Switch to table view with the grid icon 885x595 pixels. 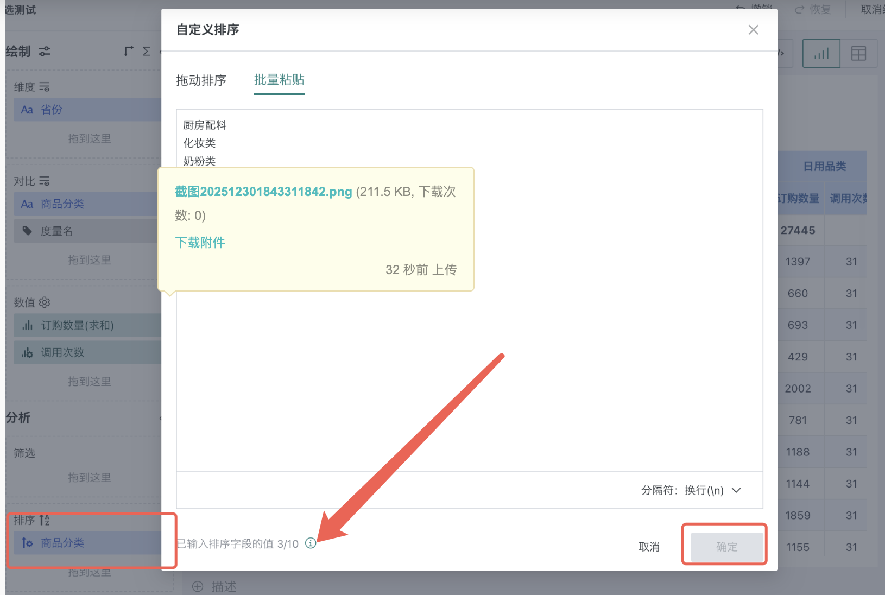[x=858, y=53]
